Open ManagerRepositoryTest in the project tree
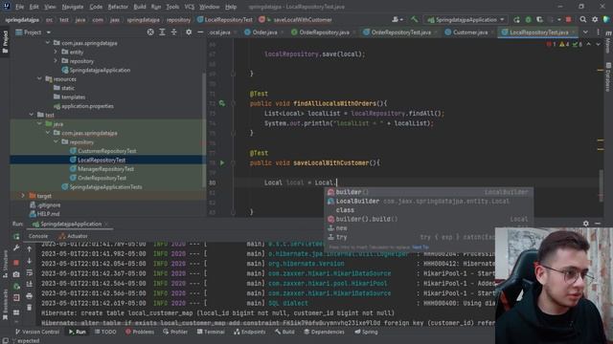 tap(105, 169)
